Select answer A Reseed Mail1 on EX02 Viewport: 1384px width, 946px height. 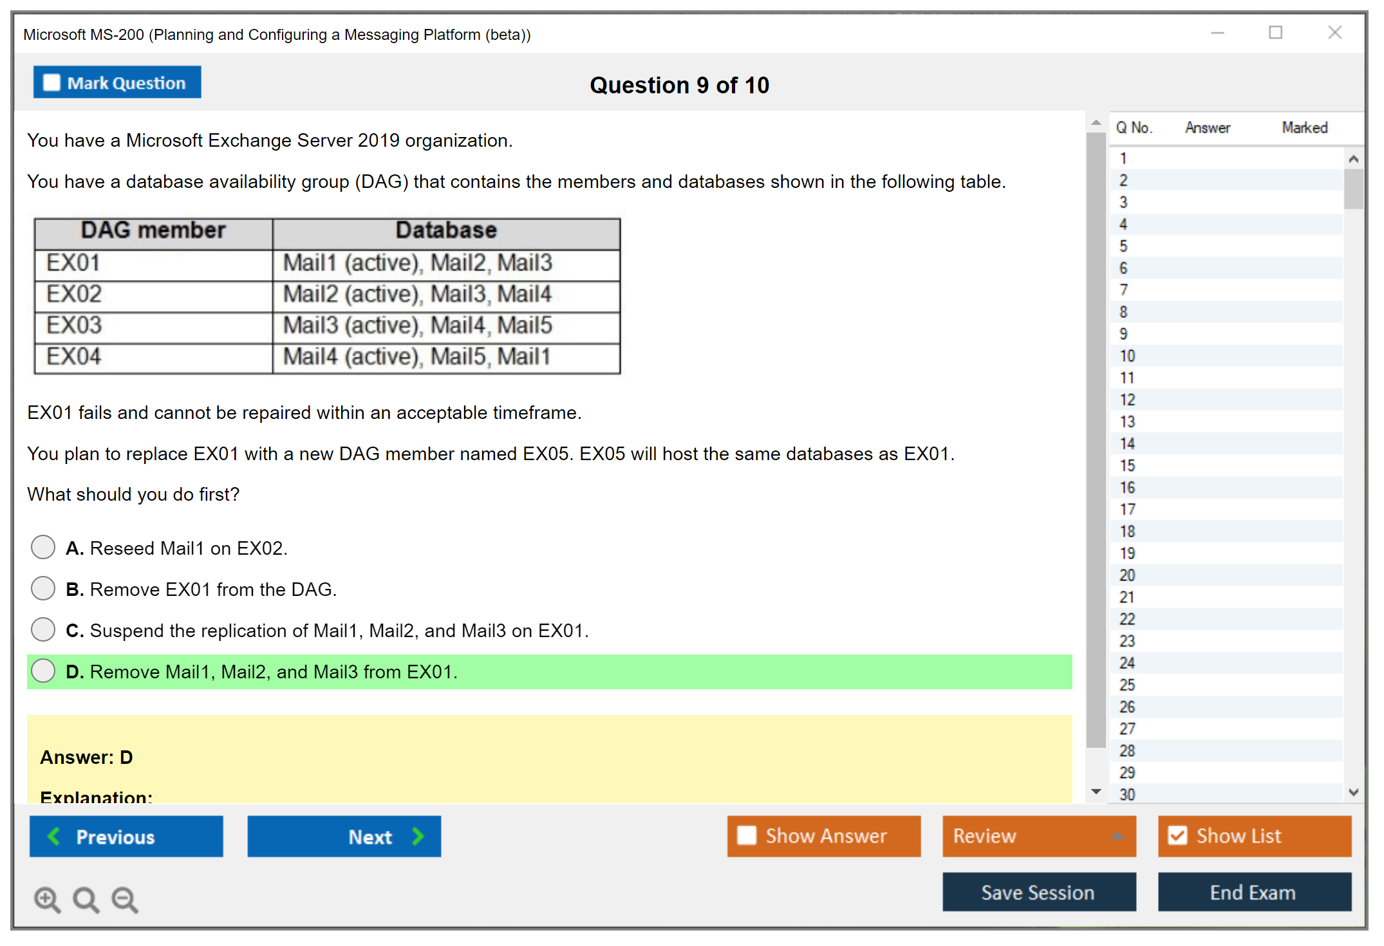(43, 548)
